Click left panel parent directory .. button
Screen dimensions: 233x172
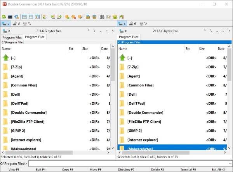pos(101,31)
